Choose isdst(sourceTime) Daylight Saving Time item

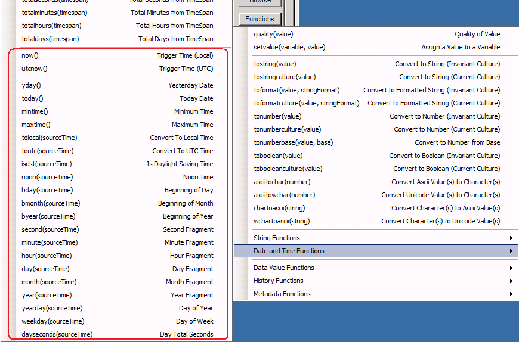117,164
